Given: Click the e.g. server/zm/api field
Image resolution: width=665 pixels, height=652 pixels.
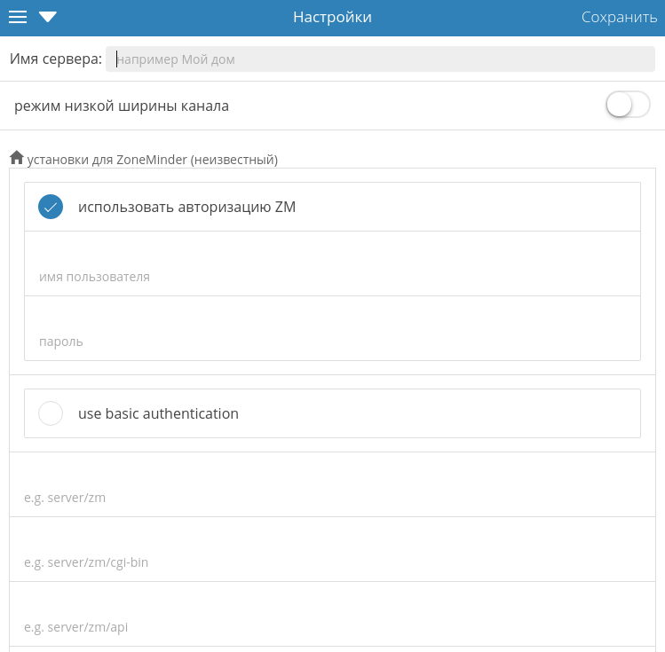Looking at the screenshot, I should tap(332, 614).
